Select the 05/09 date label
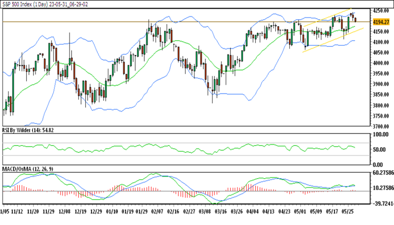The width and height of the screenshot is (394, 225). click(x=316, y=212)
